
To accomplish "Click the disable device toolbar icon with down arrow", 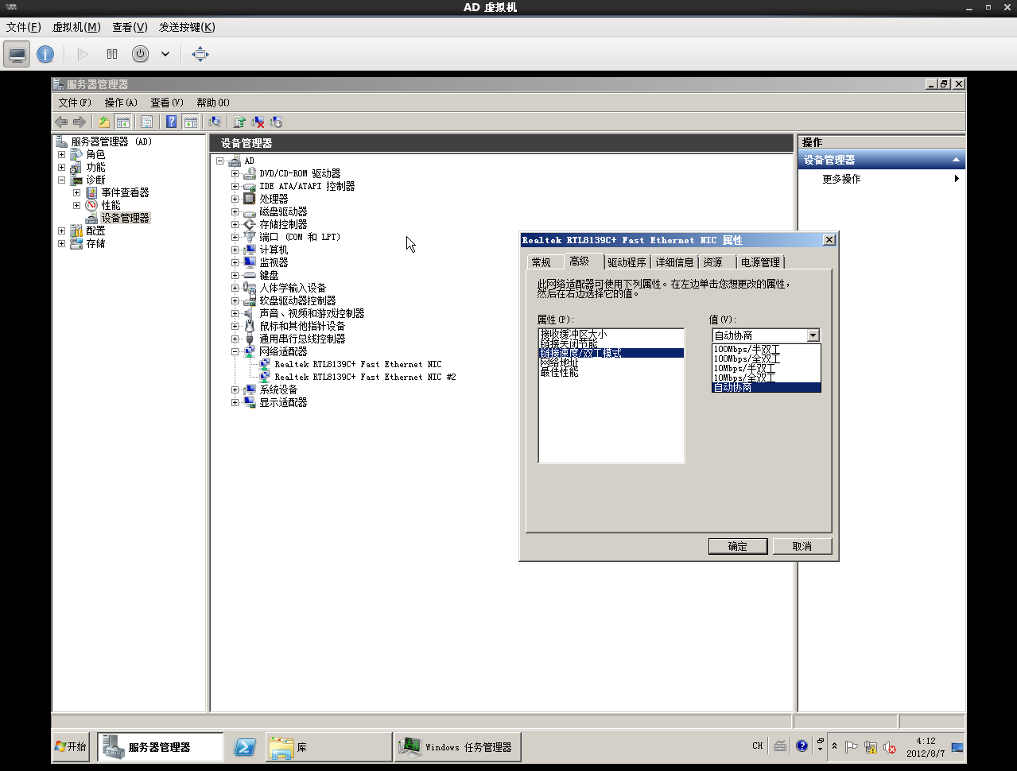I will tap(276, 122).
